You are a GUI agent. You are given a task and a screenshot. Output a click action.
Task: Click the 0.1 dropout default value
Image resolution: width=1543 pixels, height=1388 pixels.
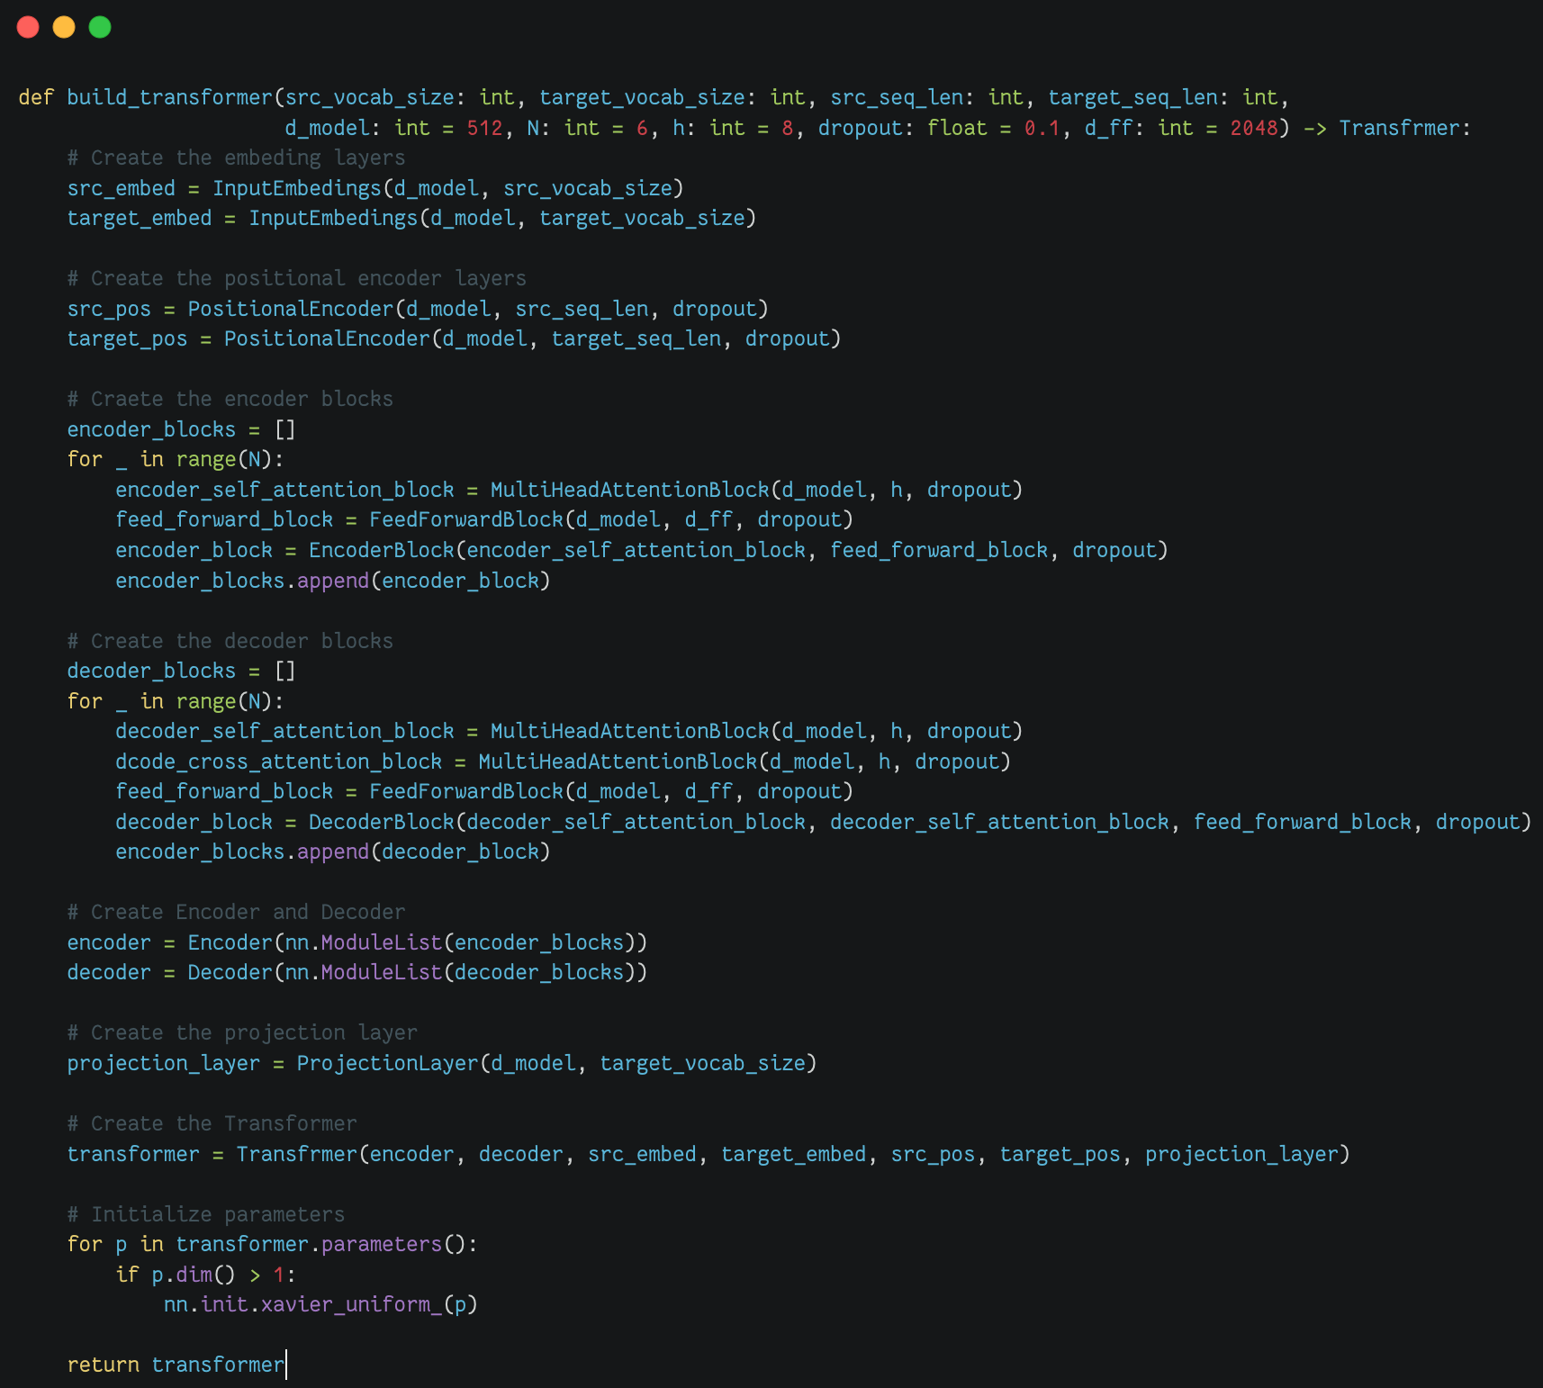click(x=1042, y=128)
